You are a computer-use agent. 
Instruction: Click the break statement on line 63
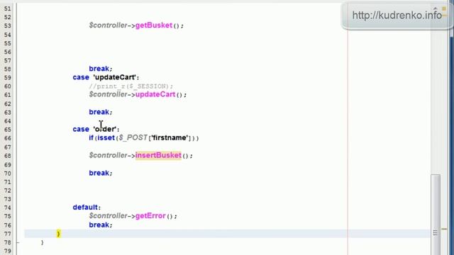click(99, 112)
